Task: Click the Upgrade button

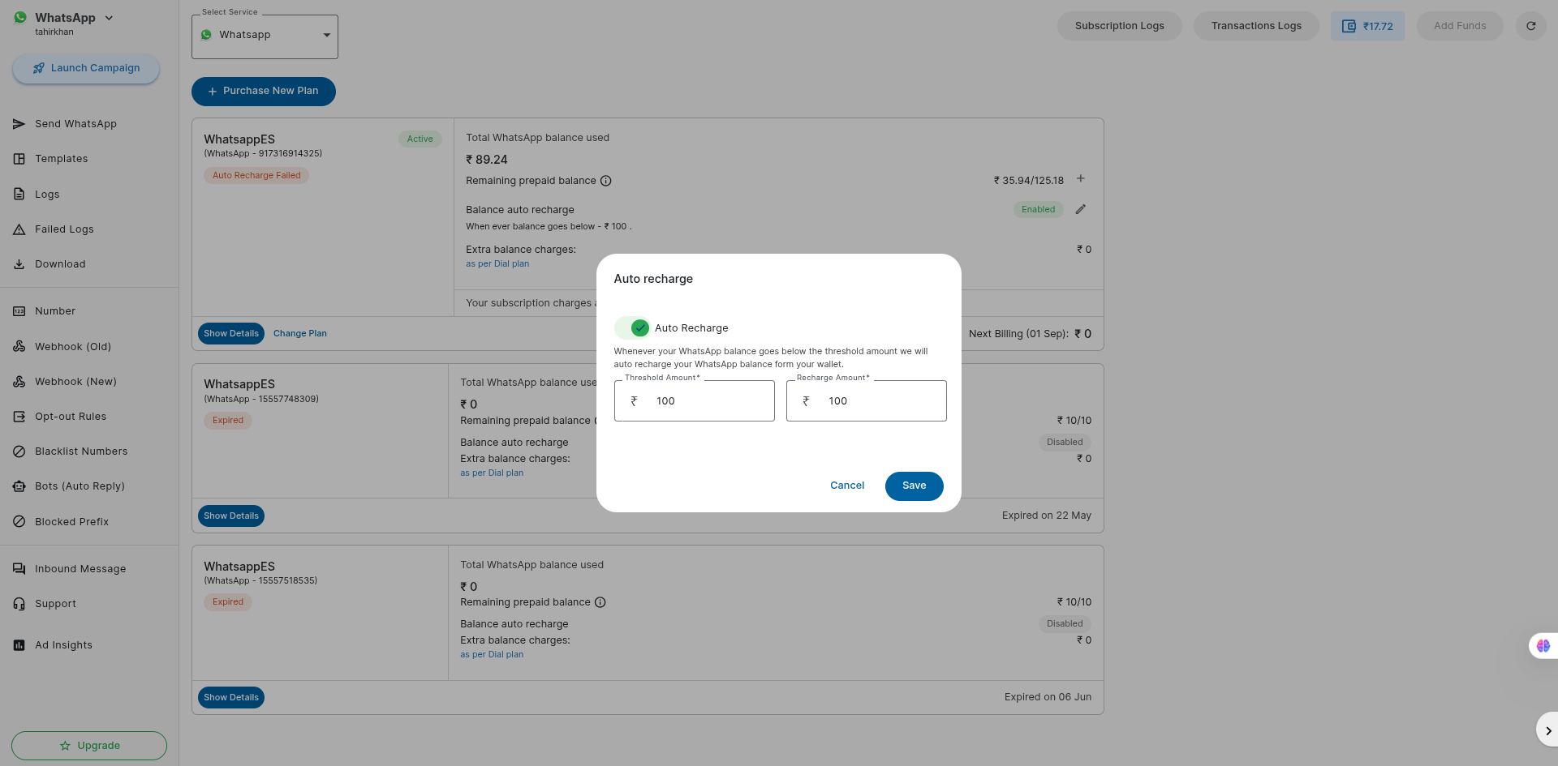Action: 89,746
